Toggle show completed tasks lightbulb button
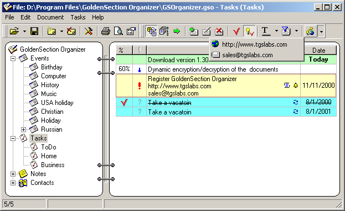Image resolution: width=345 pixels, height=211 pixels. 249,31
